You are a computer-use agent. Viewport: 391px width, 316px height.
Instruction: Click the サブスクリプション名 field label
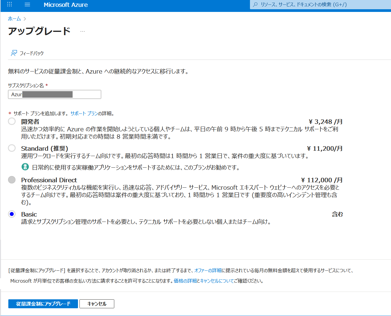(x=26, y=85)
